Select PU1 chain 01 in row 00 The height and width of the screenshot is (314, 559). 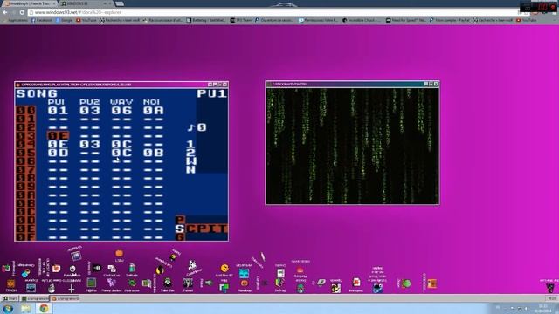58,111
